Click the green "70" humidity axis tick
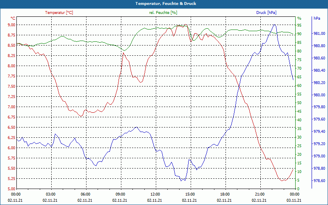The height and width of the screenshot is (205, 328). [299, 68]
